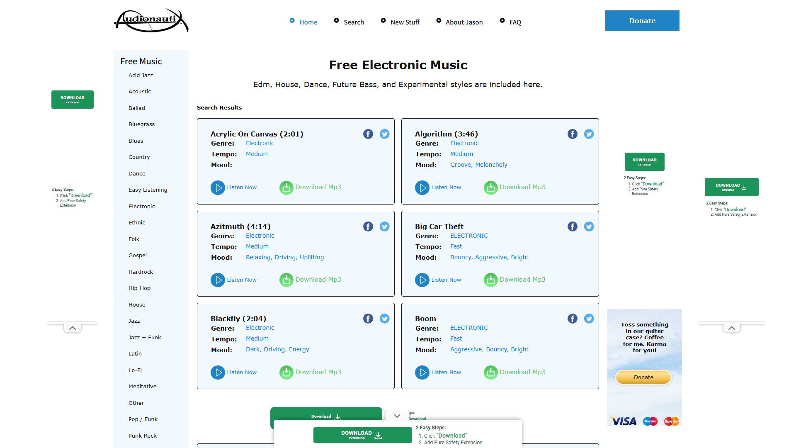796x448 pixels.
Task: Tweet the Azitmuth track
Action: pos(385,226)
